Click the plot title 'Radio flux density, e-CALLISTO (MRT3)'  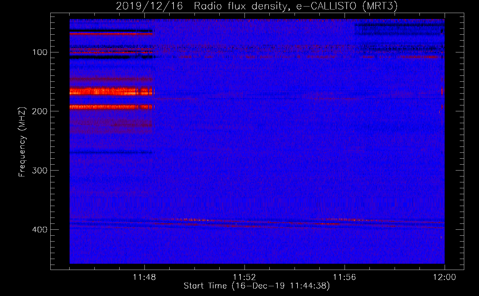tap(295, 6)
